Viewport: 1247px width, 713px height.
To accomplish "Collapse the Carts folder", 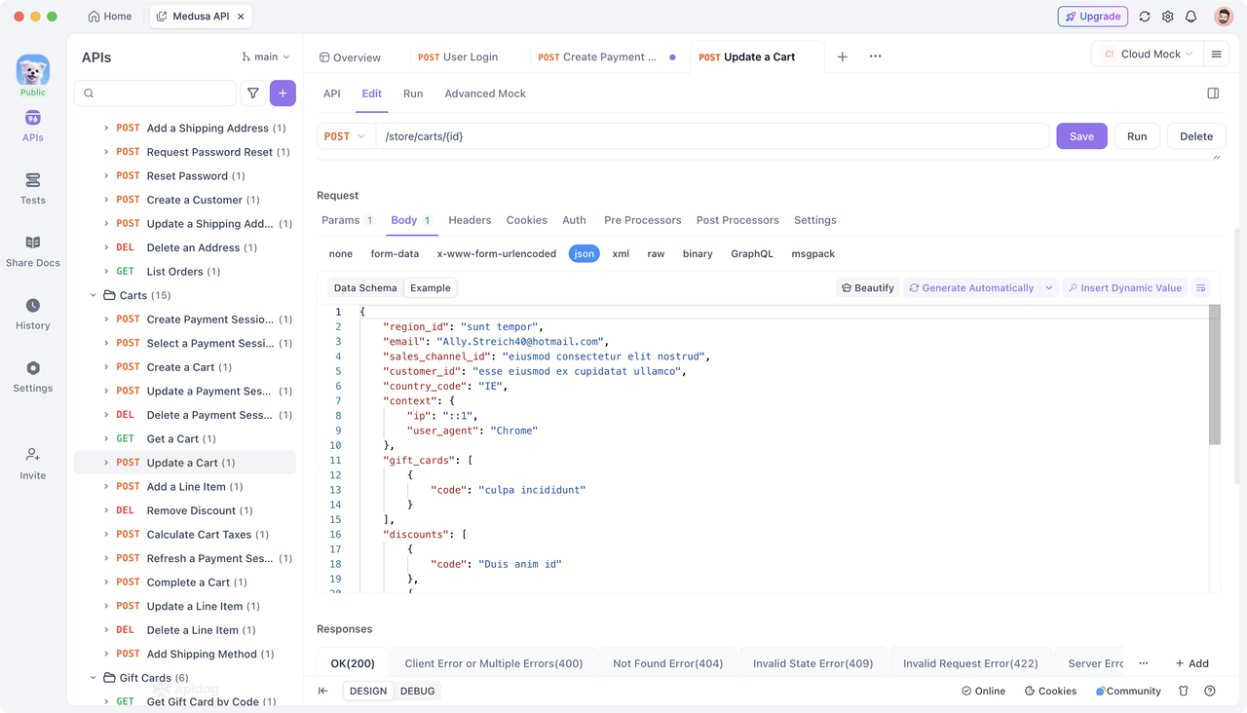I will click(x=94, y=295).
